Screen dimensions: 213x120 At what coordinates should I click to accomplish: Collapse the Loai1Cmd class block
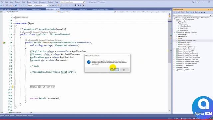[14, 34]
